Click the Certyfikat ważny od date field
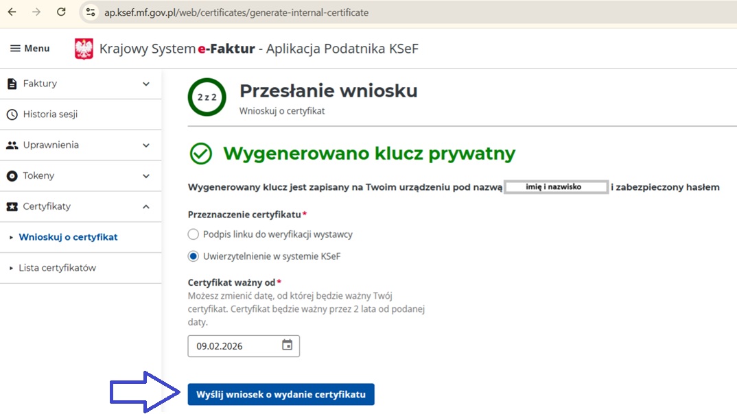Viewport: 737px width, 414px height. 233,346
